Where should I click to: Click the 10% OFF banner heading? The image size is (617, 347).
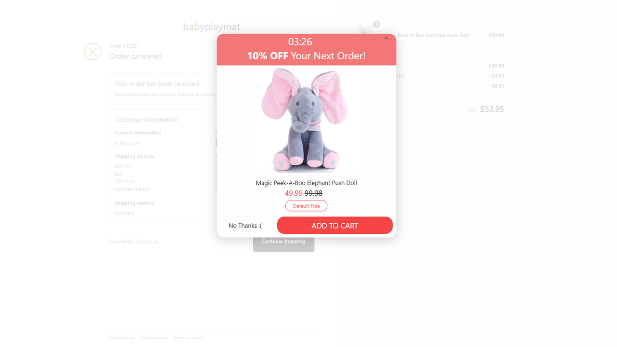point(306,56)
